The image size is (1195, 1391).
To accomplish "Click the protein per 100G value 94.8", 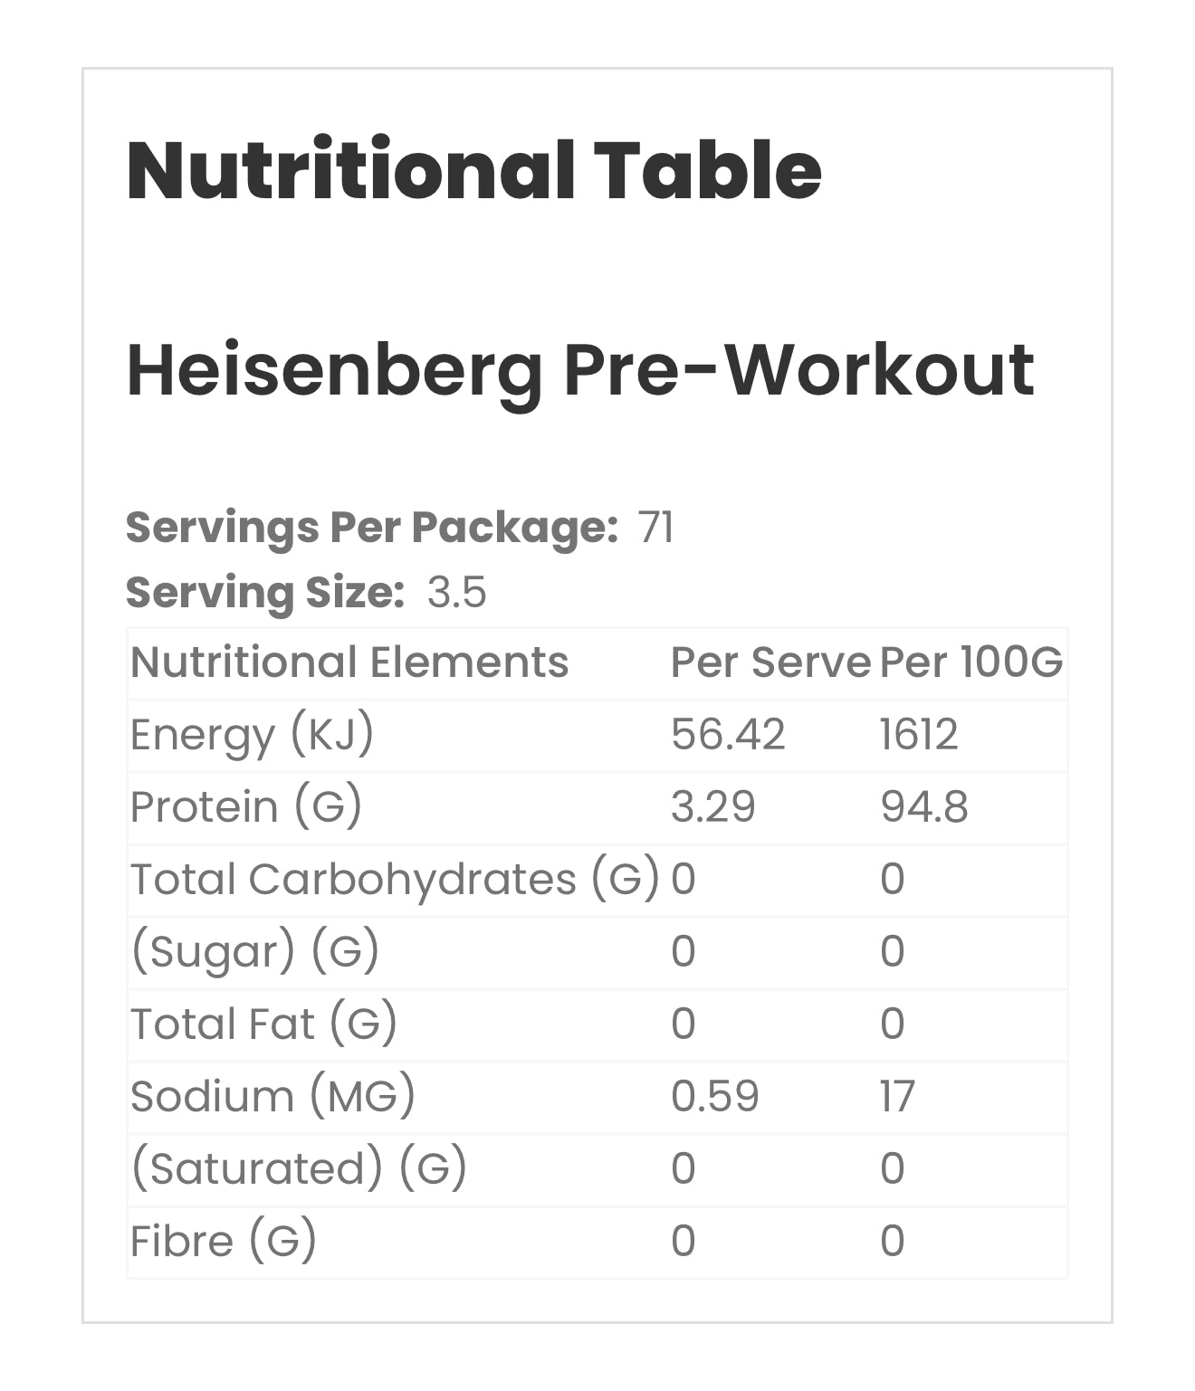I will [x=923, y=807].
